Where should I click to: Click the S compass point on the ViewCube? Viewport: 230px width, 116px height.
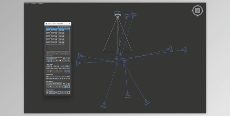(x=198, y=16)
